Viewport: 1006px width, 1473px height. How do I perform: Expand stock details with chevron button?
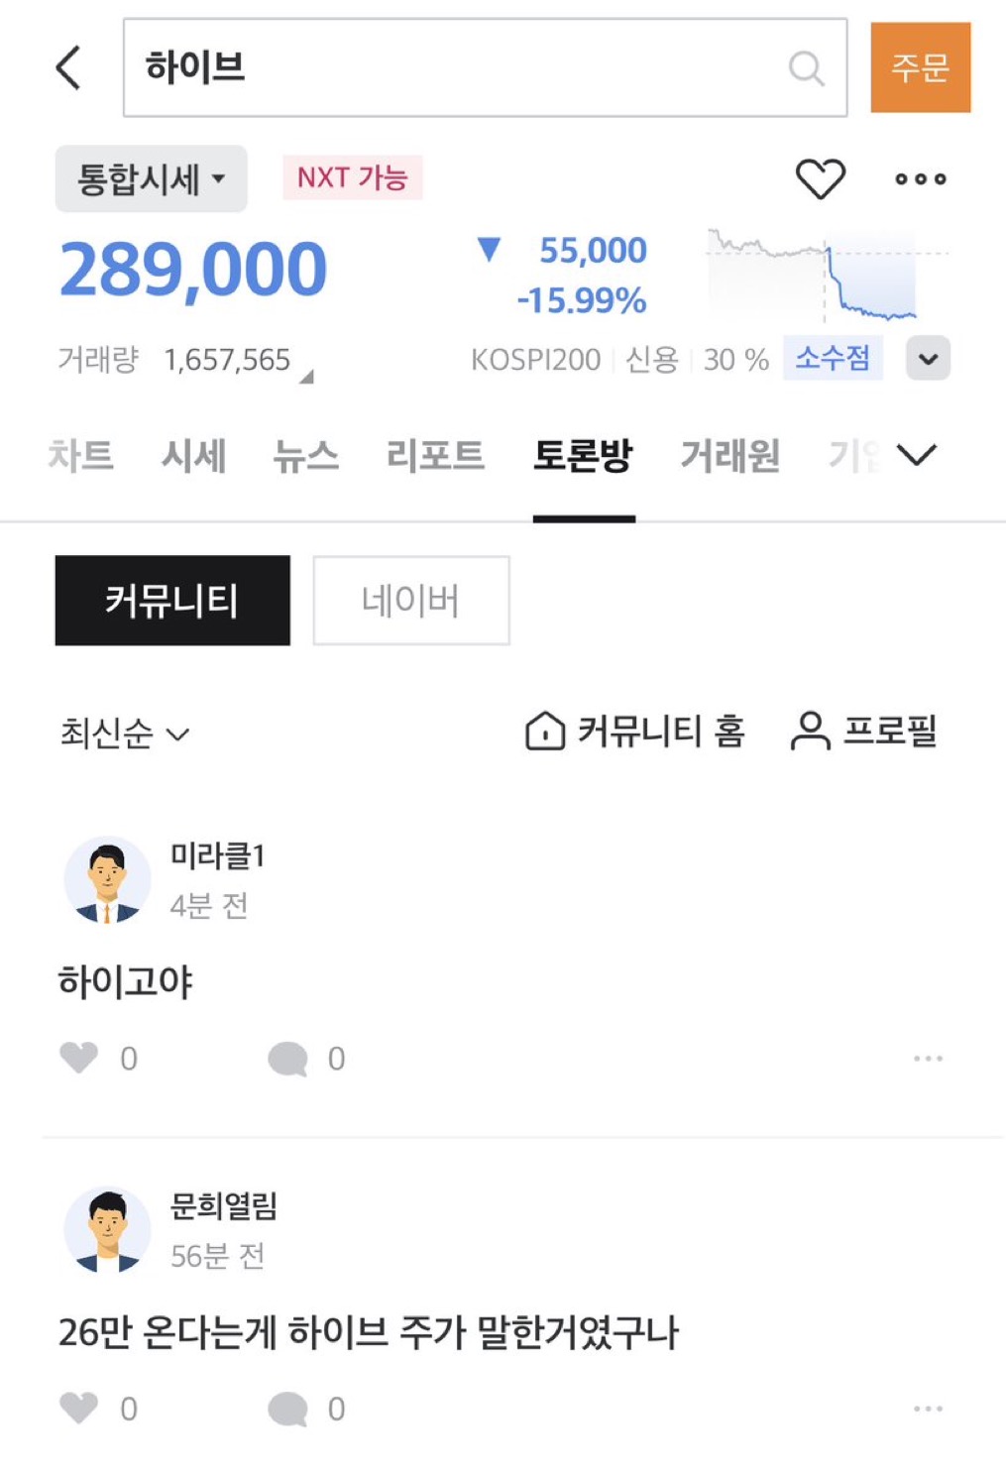point(928,359)
